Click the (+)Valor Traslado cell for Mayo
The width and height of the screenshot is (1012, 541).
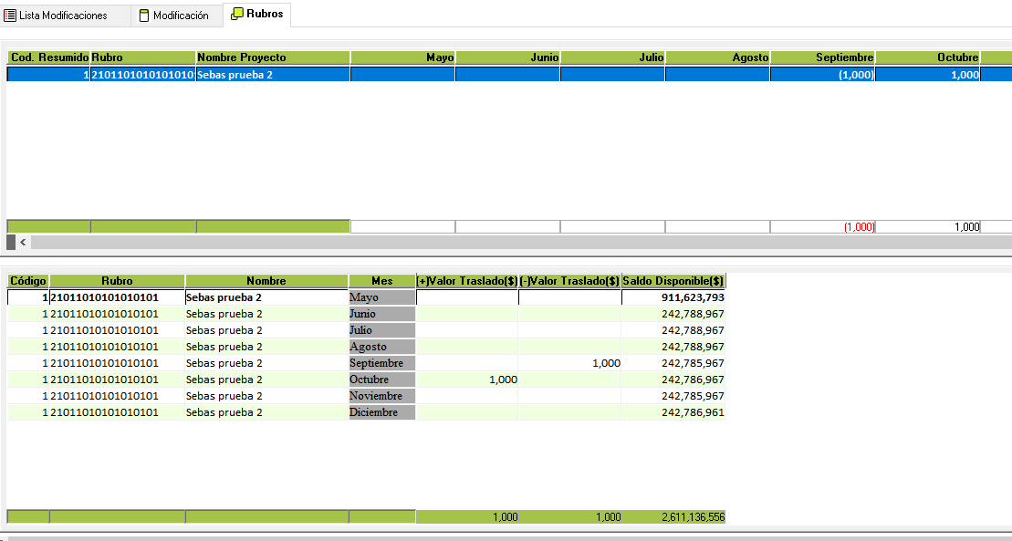[x=467, y=297]
